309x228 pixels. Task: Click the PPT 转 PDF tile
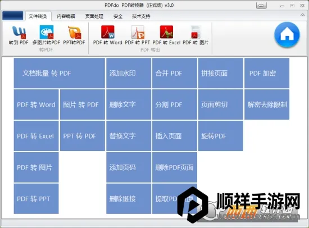83,136
